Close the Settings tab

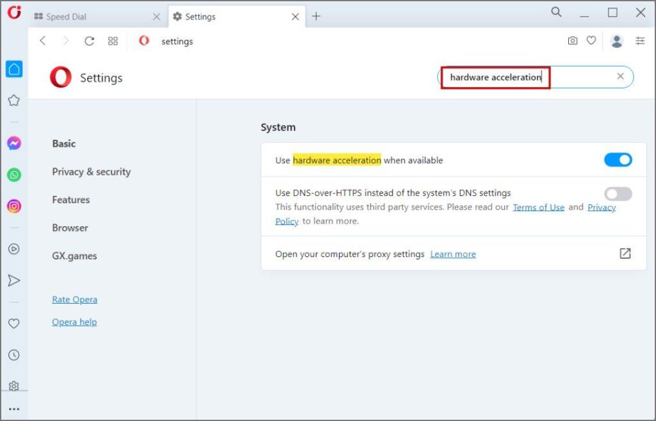click(295, 17)
